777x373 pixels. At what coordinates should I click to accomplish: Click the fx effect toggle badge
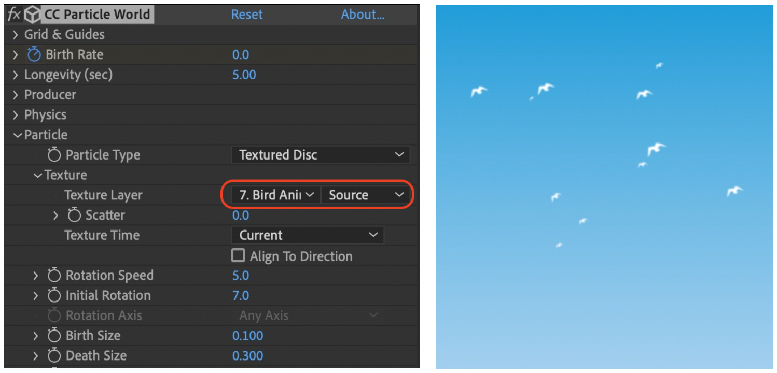14,14
